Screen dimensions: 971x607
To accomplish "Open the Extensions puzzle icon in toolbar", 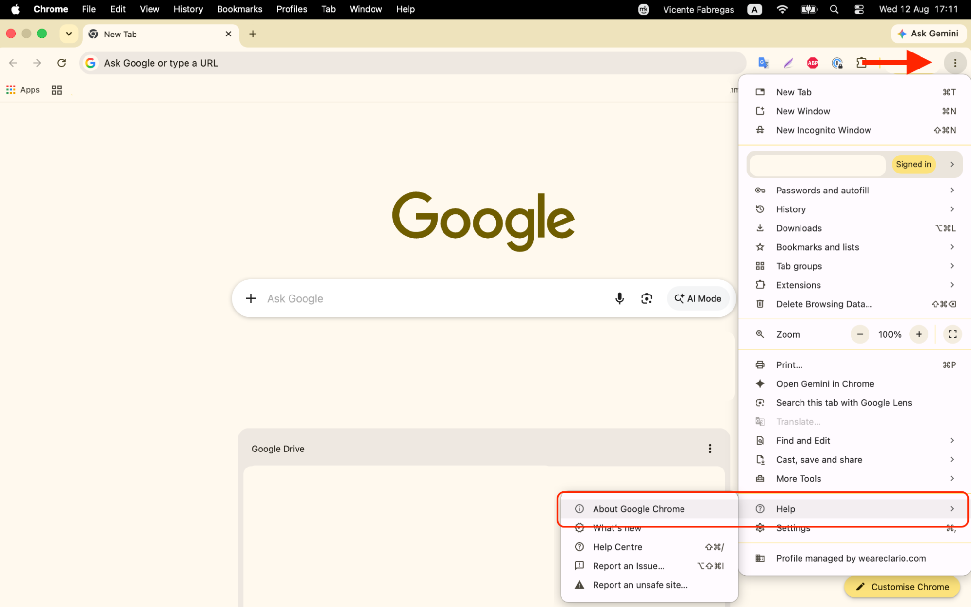I will click(861, 63).
